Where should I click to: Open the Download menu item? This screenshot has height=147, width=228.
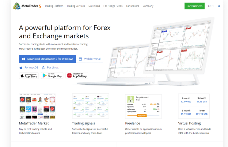94,6
